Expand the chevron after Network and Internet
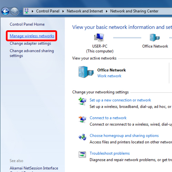This screenshot has height=172, width=172. point(107,11)
